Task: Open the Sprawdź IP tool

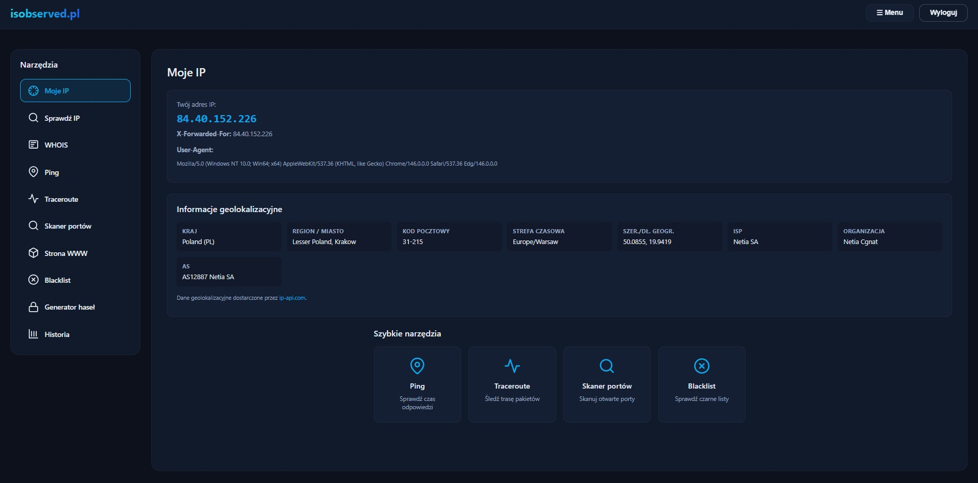Action: (x=75, y=118)
